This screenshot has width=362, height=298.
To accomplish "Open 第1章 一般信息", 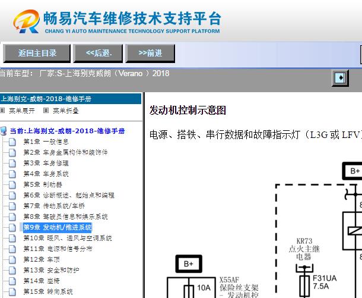I will (46, 142).
